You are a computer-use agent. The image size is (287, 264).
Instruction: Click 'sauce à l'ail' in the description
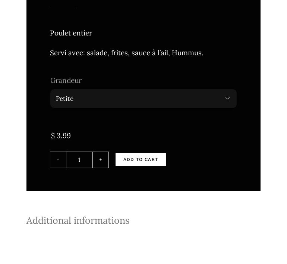pos(150,53)
